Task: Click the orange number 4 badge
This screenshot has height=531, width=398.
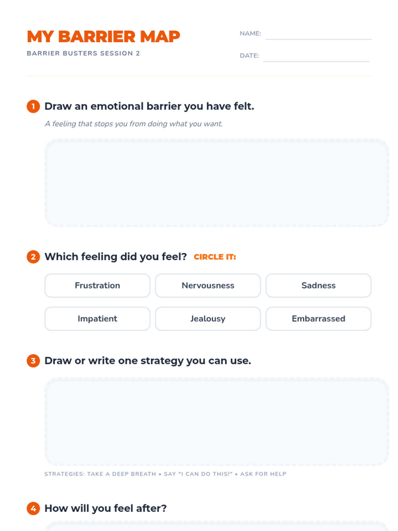Action: tap(33, 508)
